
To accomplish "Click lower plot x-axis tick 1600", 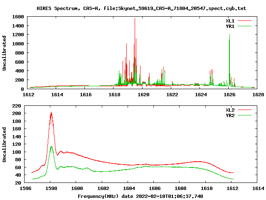I will [x=77, y=188].
